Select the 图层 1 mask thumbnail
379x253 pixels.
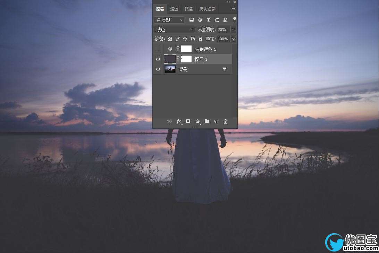pyautogui.click(x=186, y=59)
